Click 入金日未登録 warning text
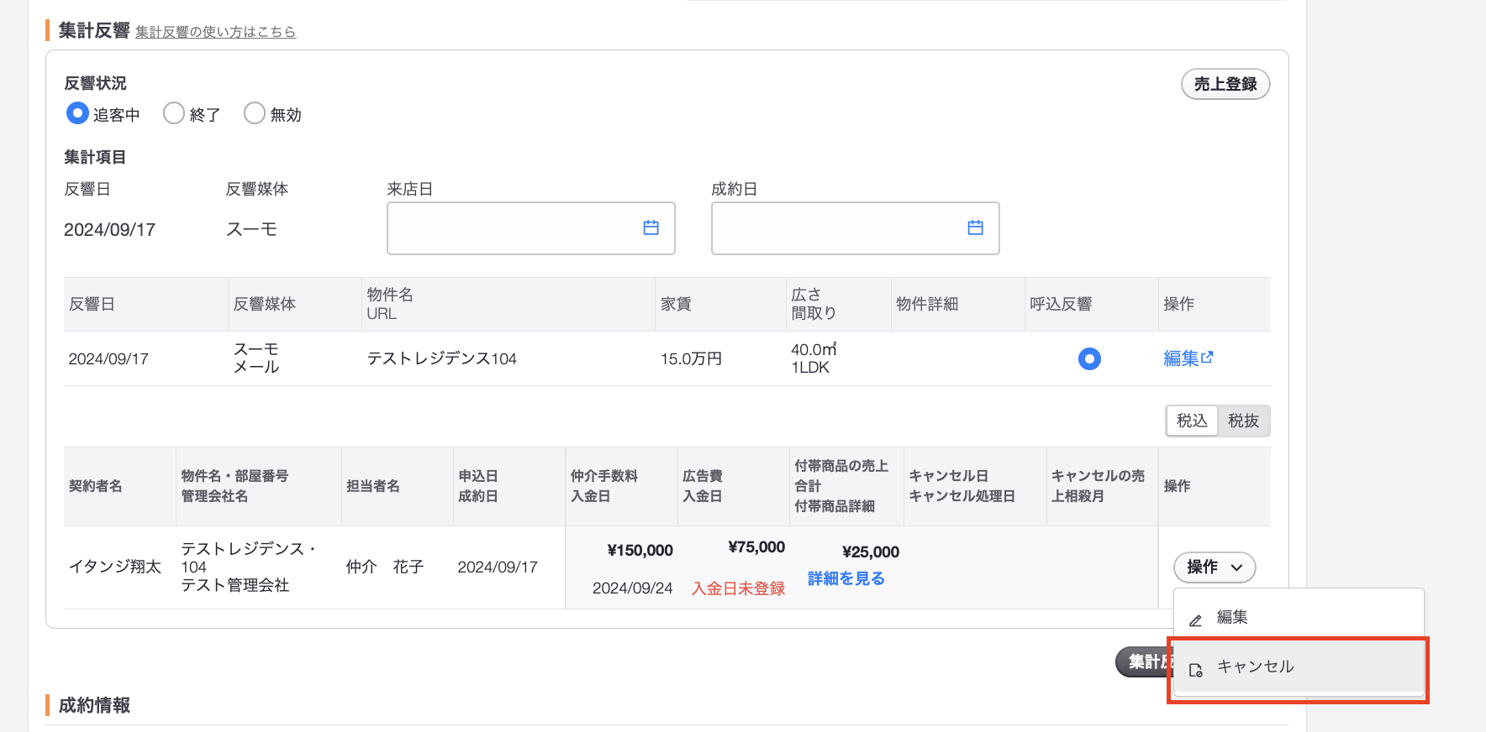Screen dimensions: 1486x732 738,588
